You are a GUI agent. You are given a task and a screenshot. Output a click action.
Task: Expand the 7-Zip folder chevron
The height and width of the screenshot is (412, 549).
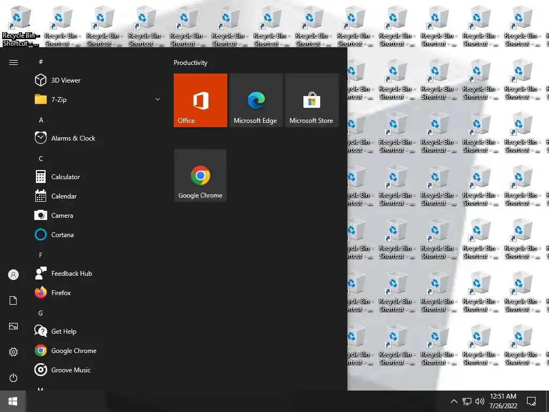click(x=158, y=99)
